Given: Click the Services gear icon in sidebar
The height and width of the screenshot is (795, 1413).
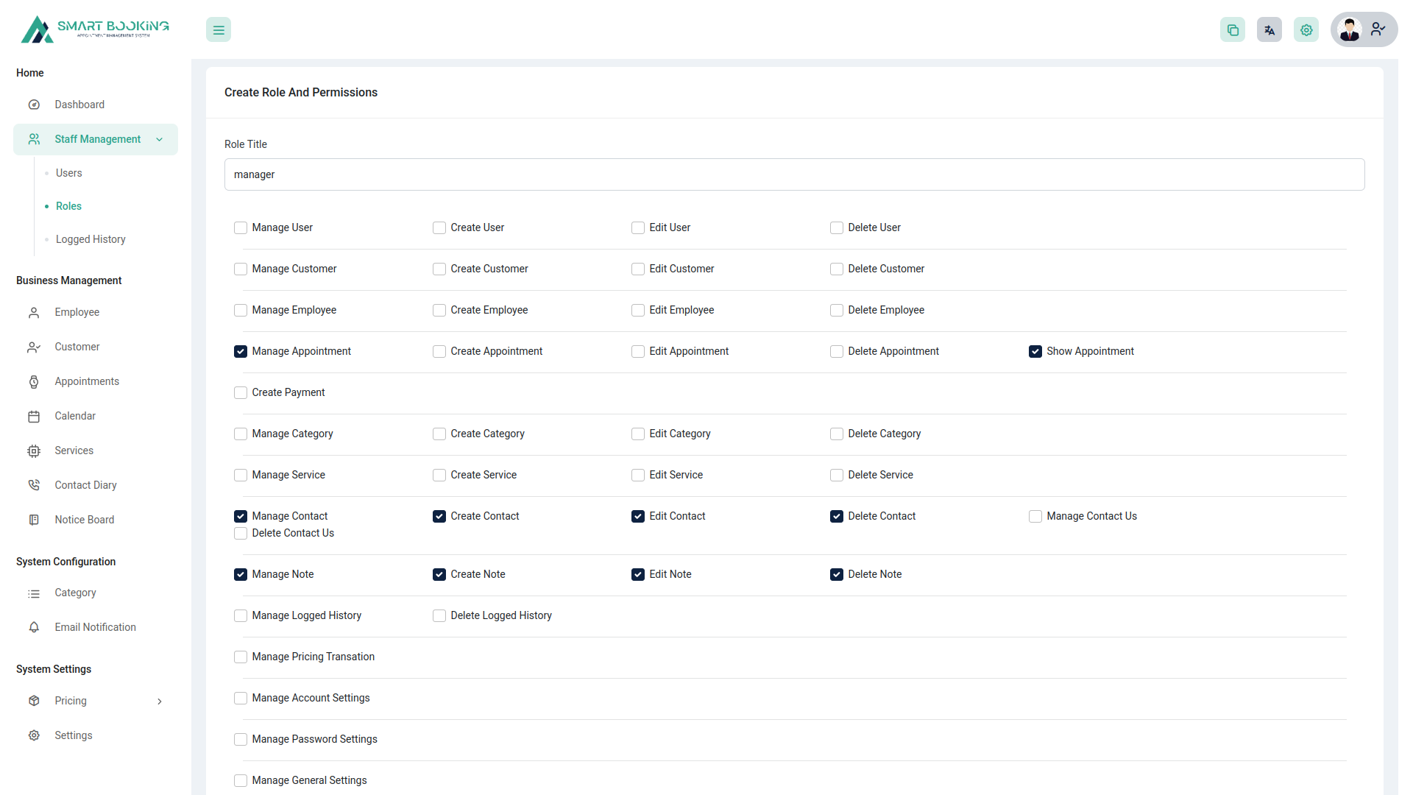Looking at the screenshot, I should click(x=34, y=451).
